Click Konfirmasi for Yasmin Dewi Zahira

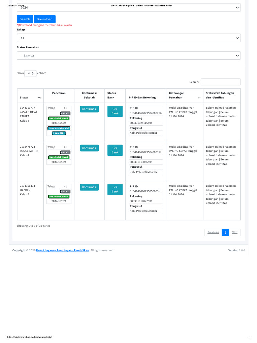pos(89,109)
